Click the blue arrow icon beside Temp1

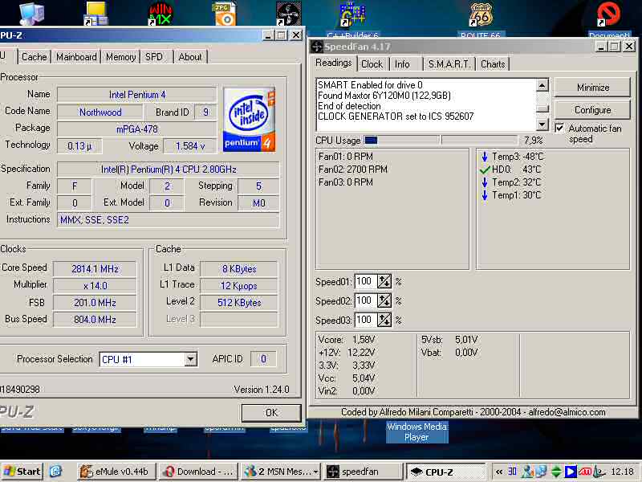tap(485, 195)
